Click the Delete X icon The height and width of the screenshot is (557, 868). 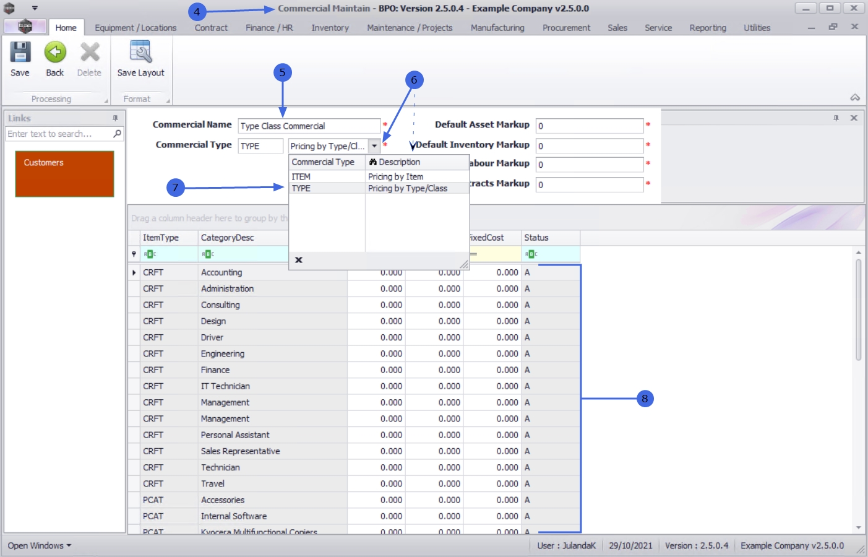[x=90, y=52]
